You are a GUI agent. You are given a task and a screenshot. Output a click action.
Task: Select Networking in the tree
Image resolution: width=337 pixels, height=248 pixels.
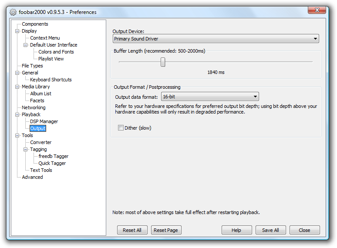pyautogui.click(x=34, y=107)
